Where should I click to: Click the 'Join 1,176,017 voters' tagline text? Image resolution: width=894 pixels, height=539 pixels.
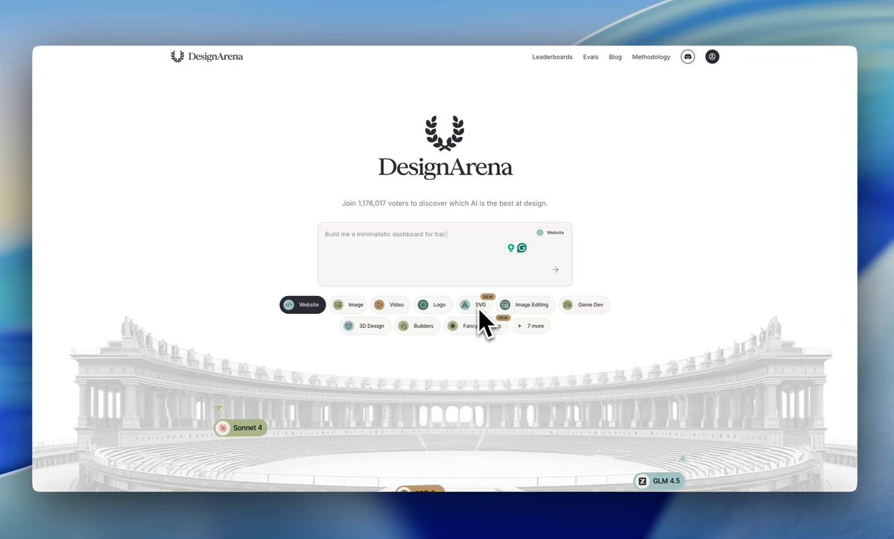[445, 203]
